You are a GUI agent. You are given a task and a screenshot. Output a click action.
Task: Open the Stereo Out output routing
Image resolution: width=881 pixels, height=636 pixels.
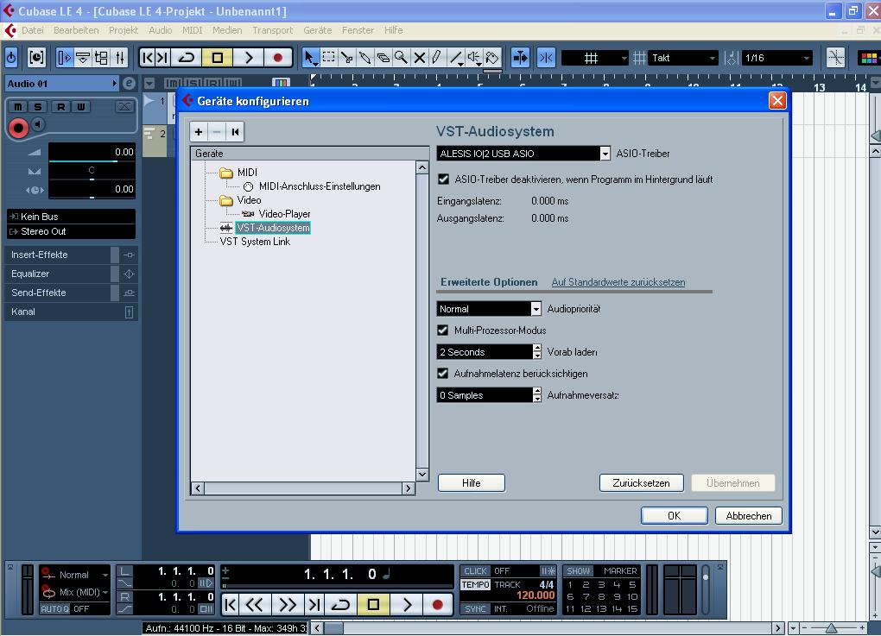click(x=71, y=231)
